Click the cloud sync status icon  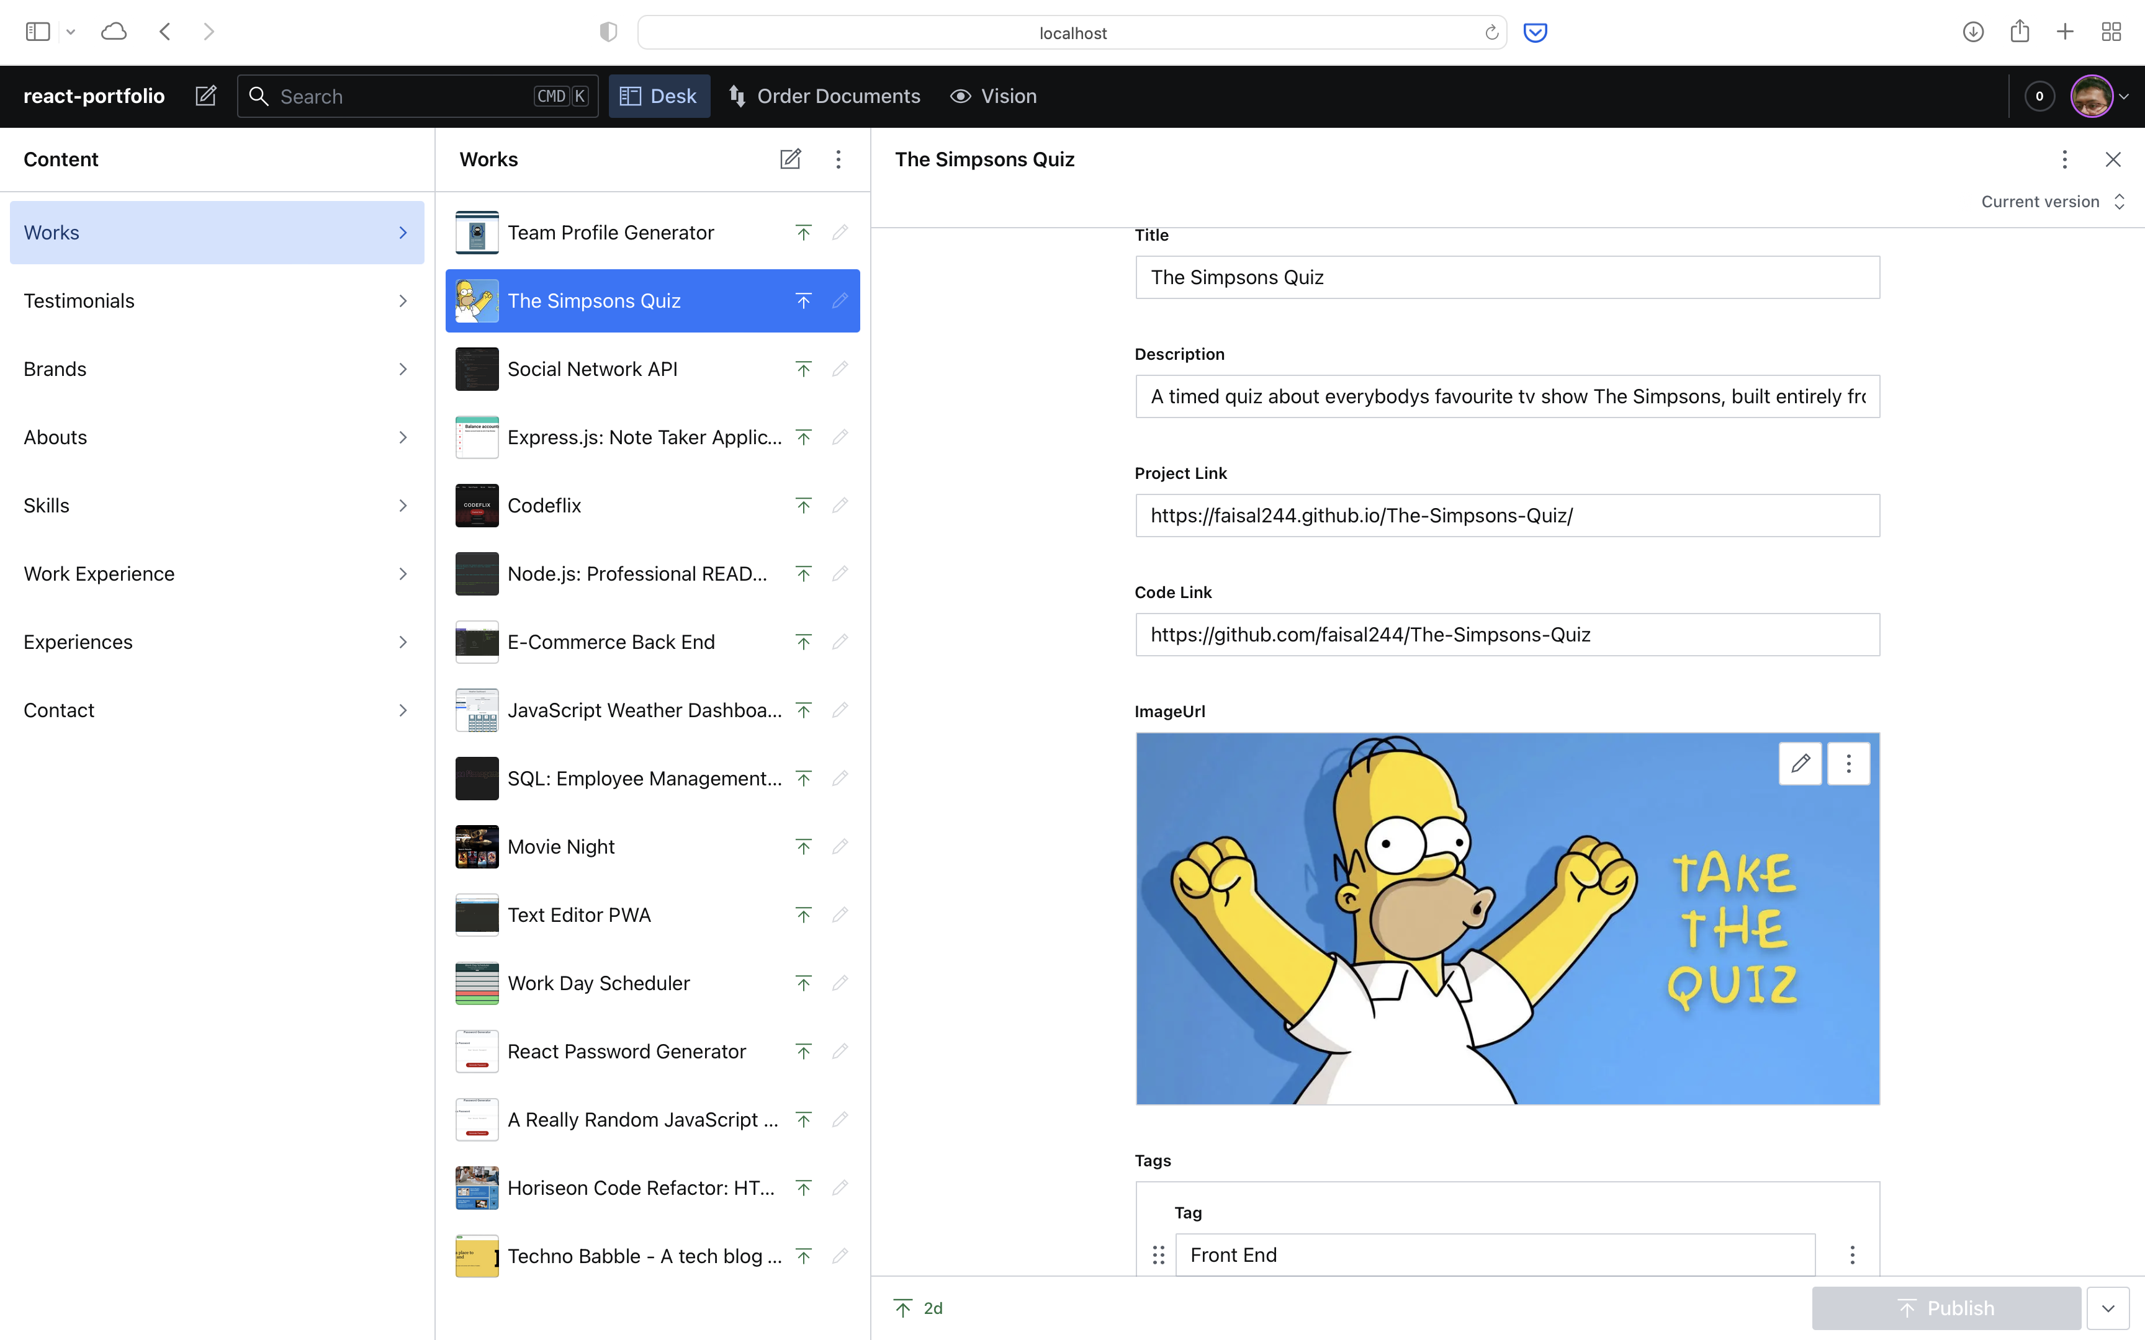tap(114, 31)
